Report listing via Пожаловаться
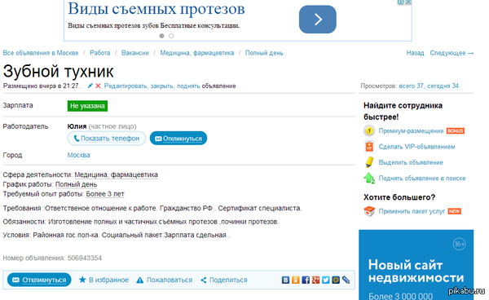Image resolution: width=489 pixels, height=300 pixels. click(x=170, y=280)
